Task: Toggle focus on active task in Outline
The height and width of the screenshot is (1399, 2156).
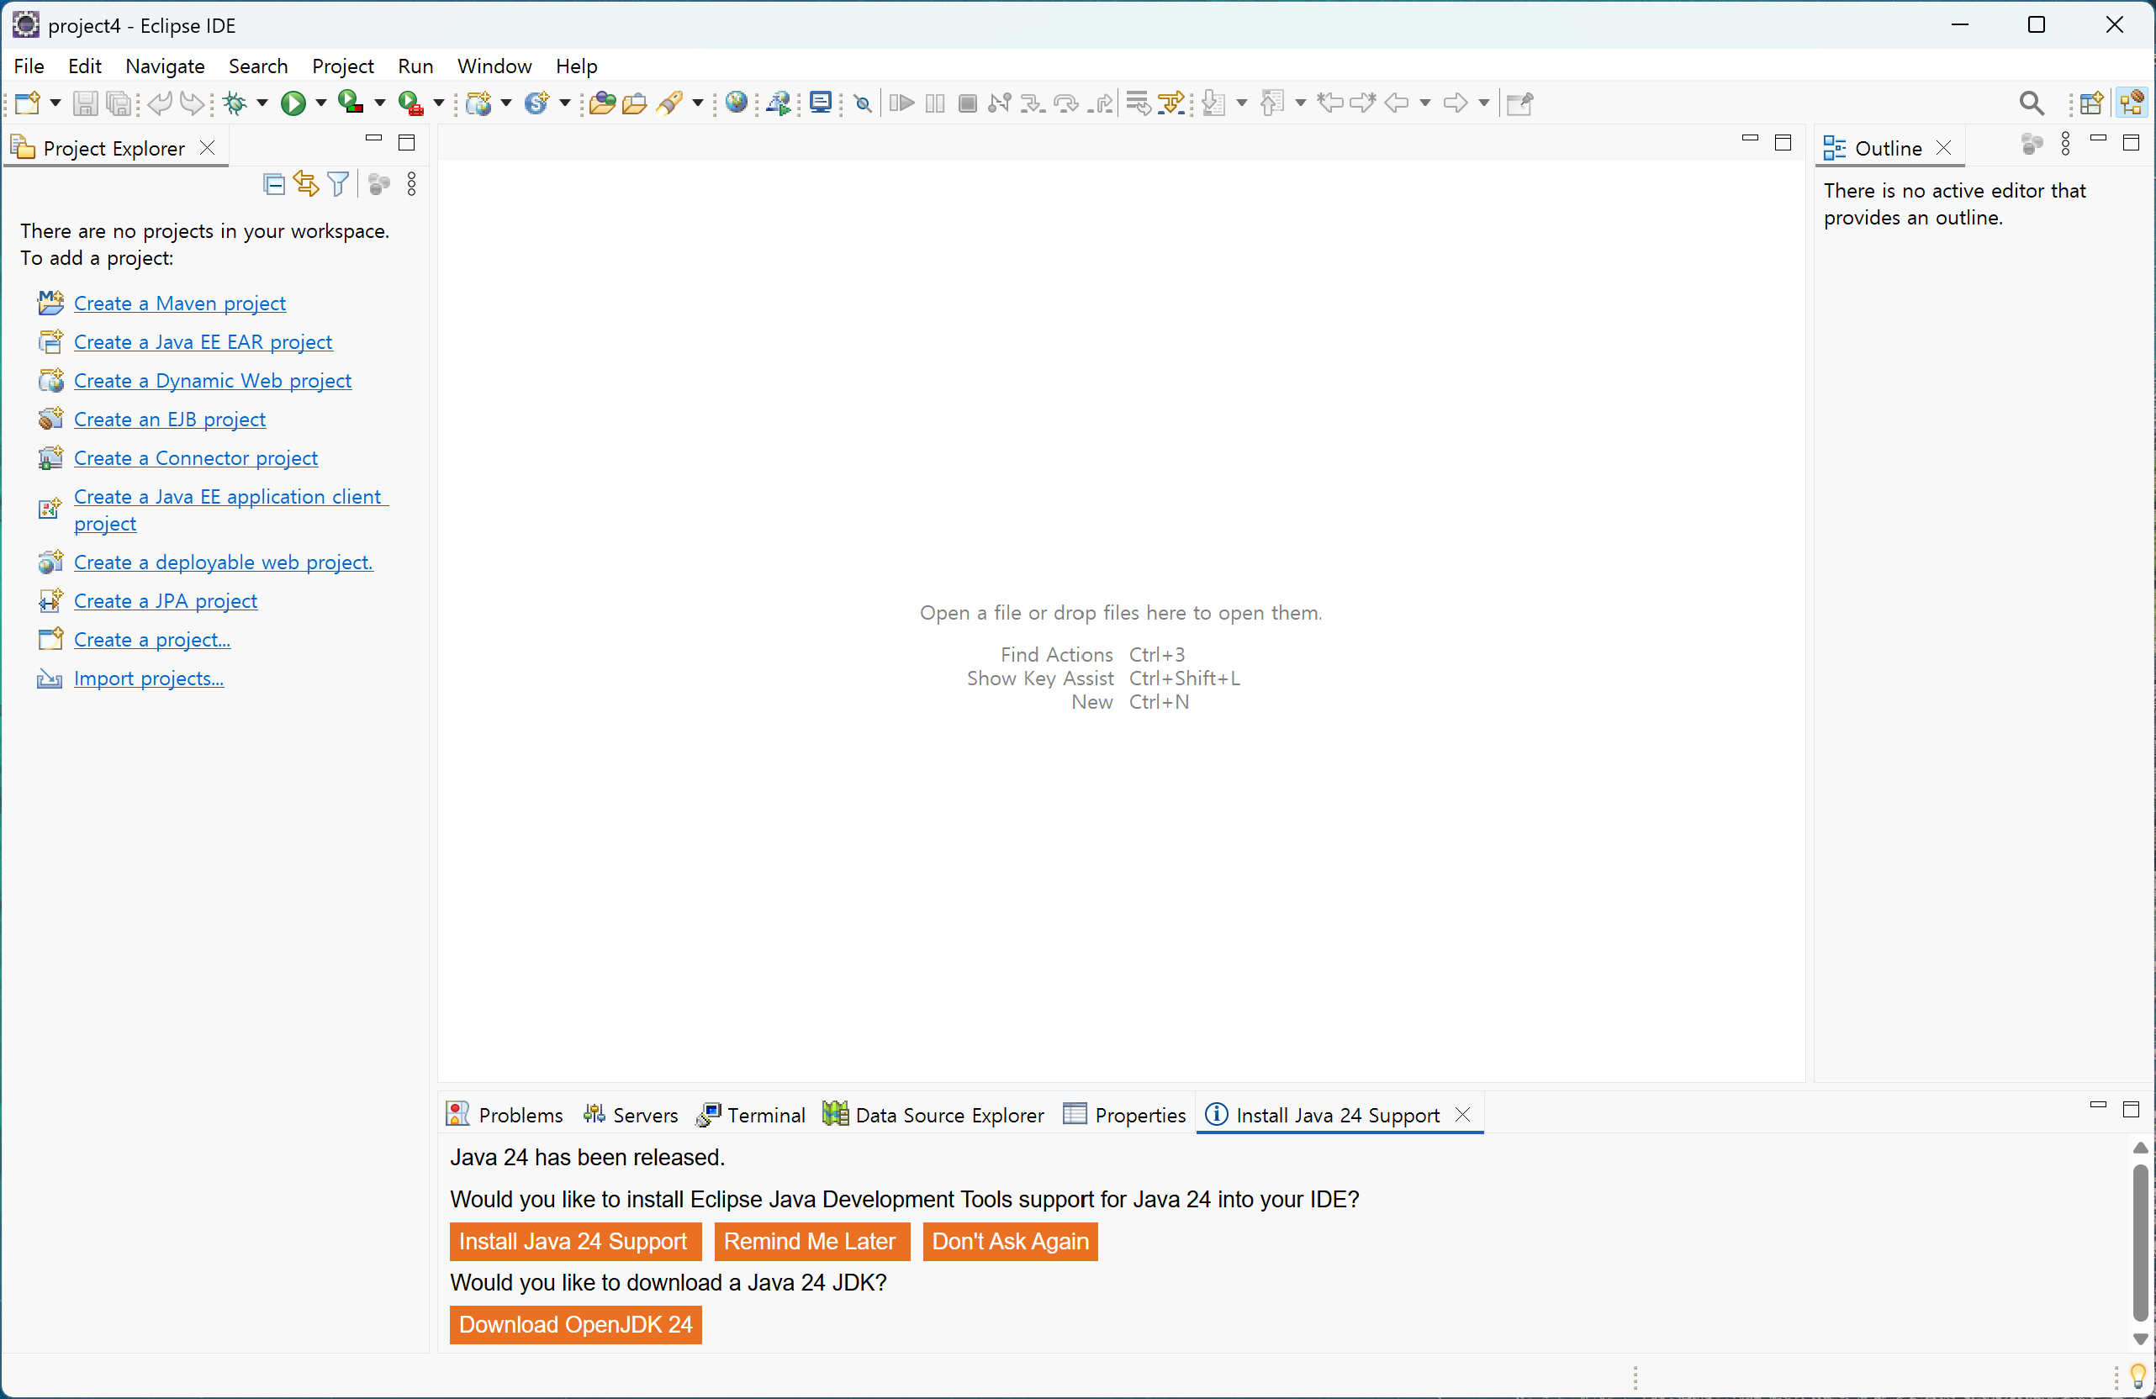Action: pos(2031,145)
